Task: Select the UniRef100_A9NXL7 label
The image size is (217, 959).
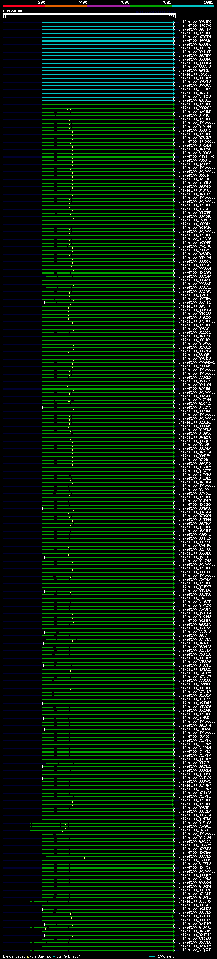Action: (x=194, y=70)
